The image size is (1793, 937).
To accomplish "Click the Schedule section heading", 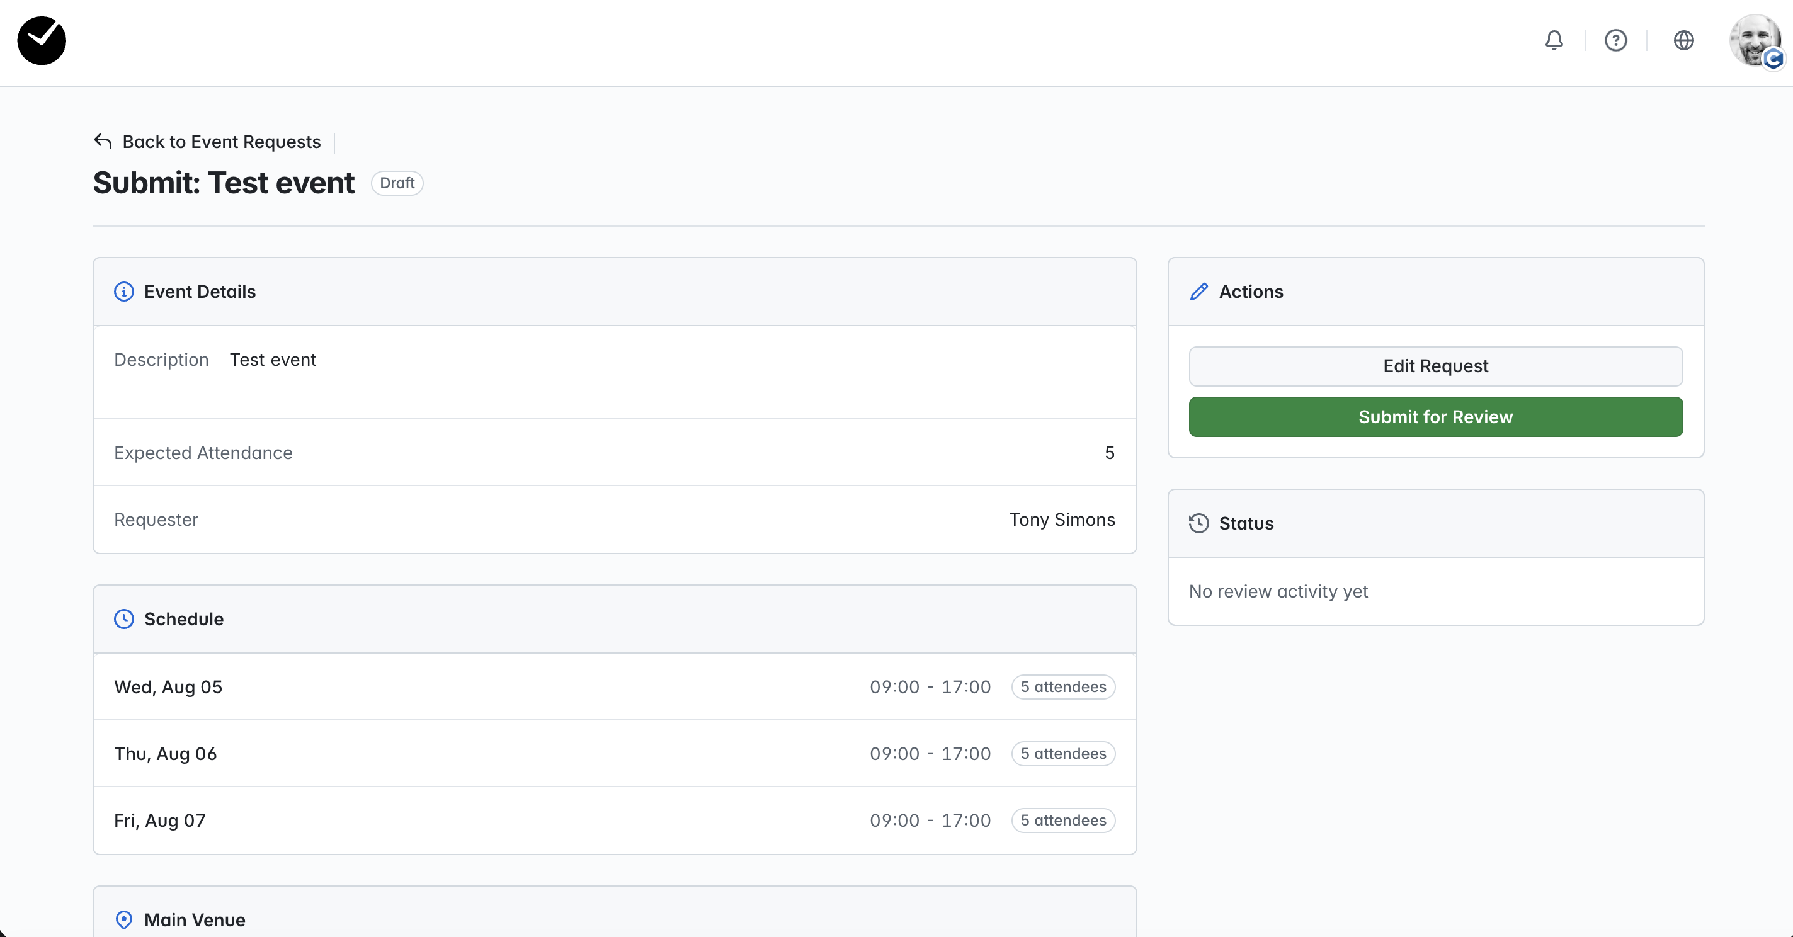I will pos(184,619).
